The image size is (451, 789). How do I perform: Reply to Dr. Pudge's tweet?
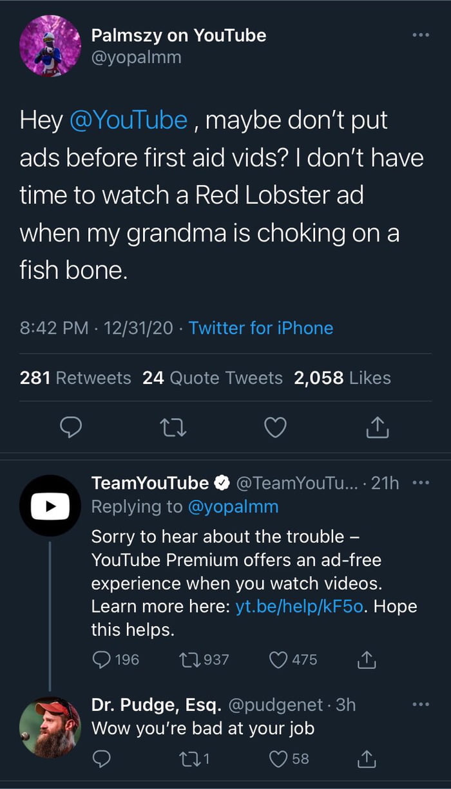coord(101,759)
